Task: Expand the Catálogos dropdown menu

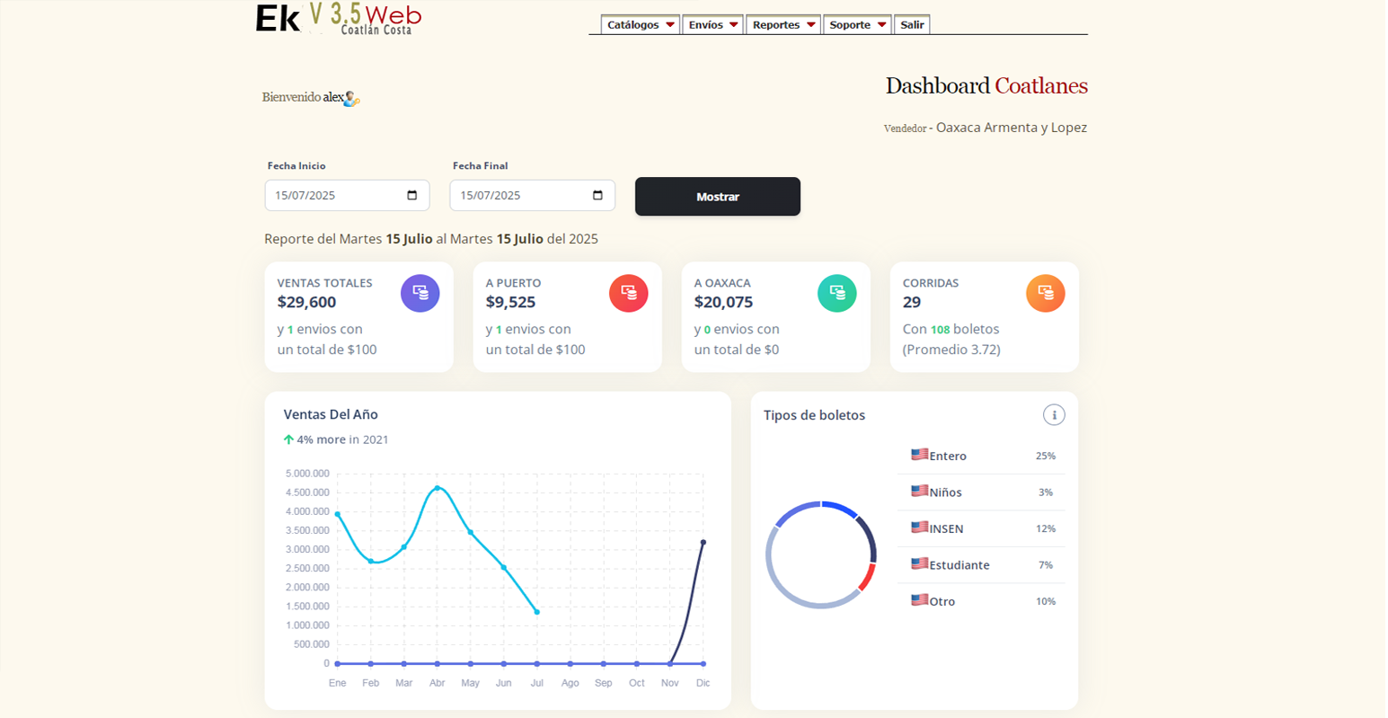Action: [x=640, y=25]
